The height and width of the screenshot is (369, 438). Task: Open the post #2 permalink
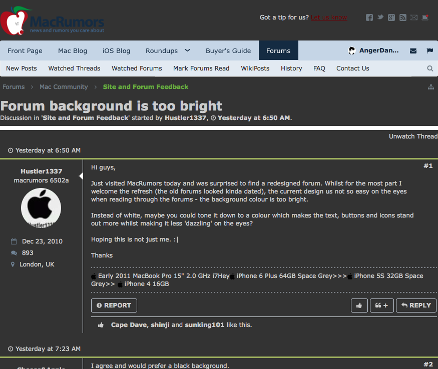(428, 364)
